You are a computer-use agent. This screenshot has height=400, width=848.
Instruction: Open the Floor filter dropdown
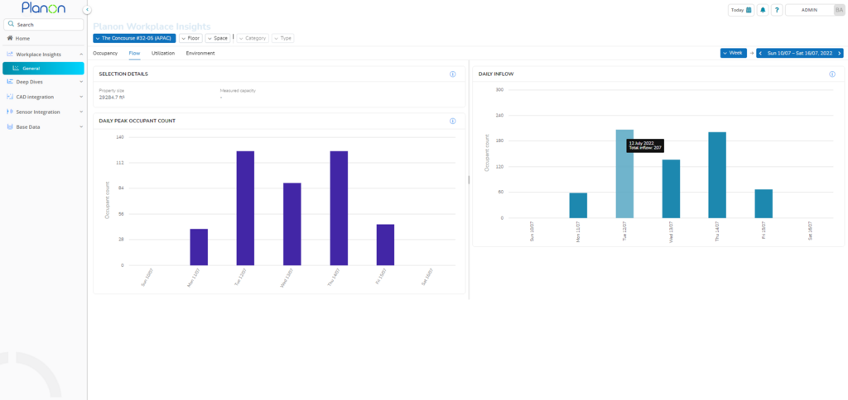190,38
